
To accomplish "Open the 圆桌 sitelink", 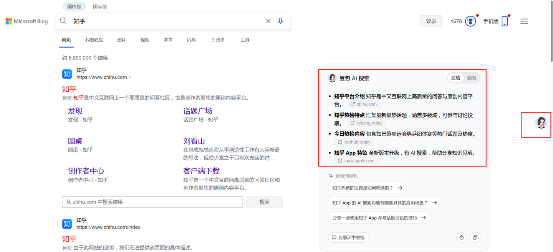I will coord(75,141).
